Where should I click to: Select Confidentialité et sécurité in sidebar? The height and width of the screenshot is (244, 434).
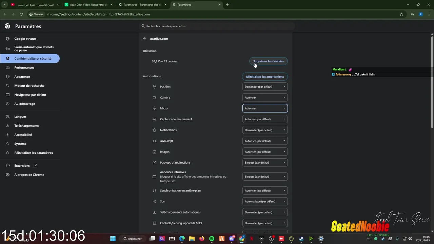(30, 59)
